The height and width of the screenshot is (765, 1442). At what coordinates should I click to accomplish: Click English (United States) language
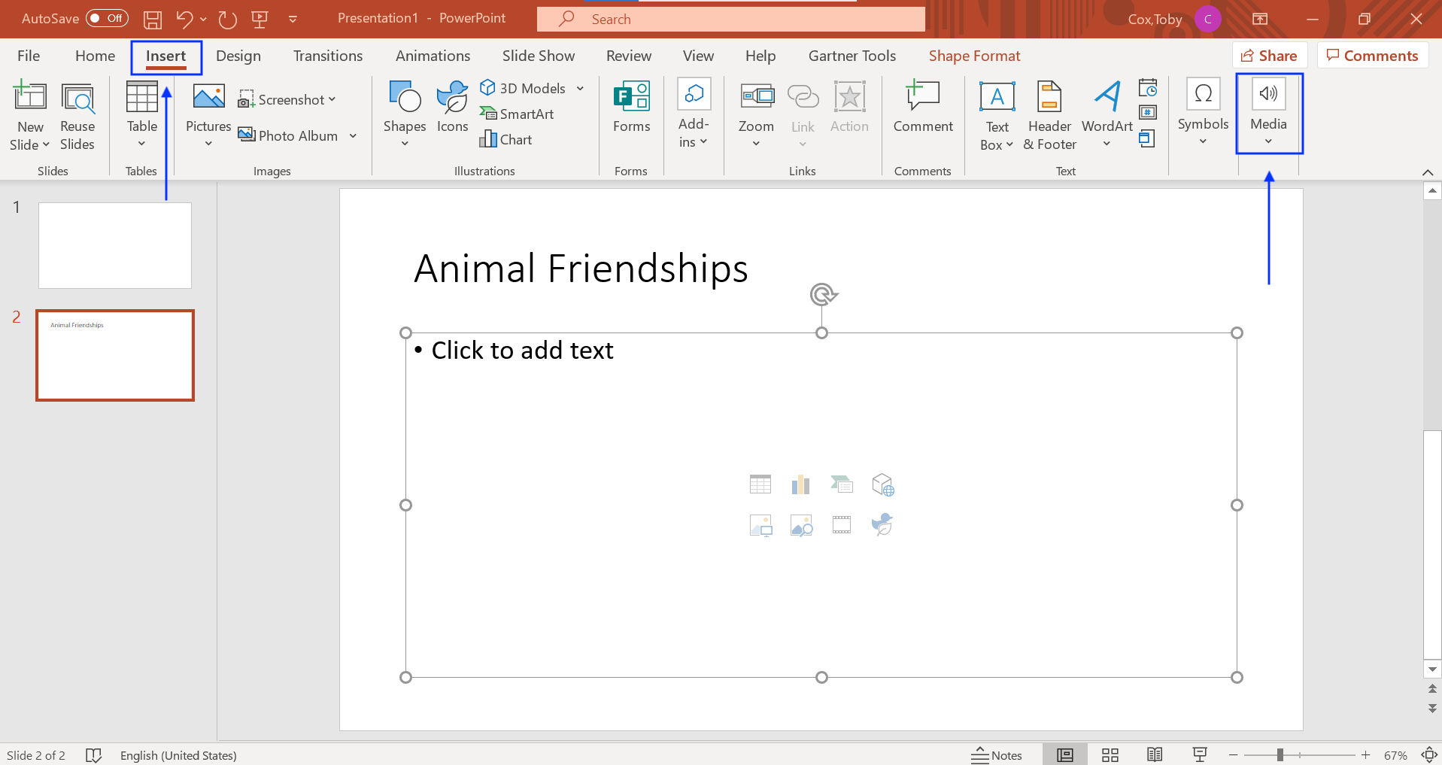click(178, 755)
